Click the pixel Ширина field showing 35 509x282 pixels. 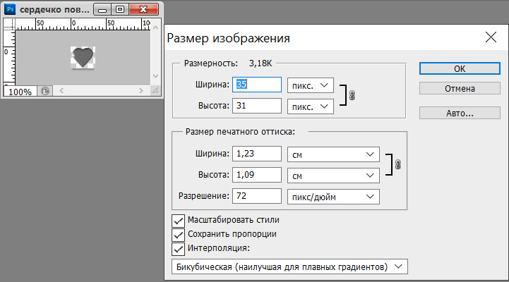coord(257,85)
